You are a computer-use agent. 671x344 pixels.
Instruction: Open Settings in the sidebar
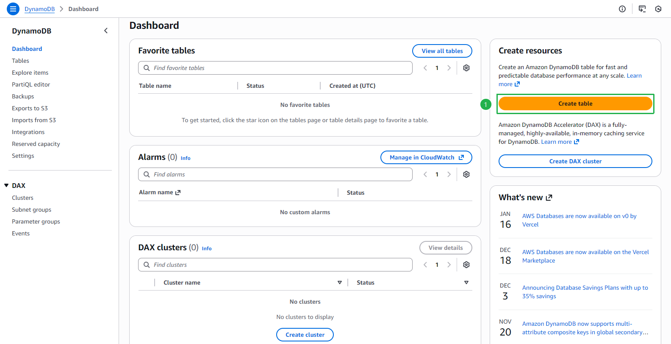tap(23, 156)
